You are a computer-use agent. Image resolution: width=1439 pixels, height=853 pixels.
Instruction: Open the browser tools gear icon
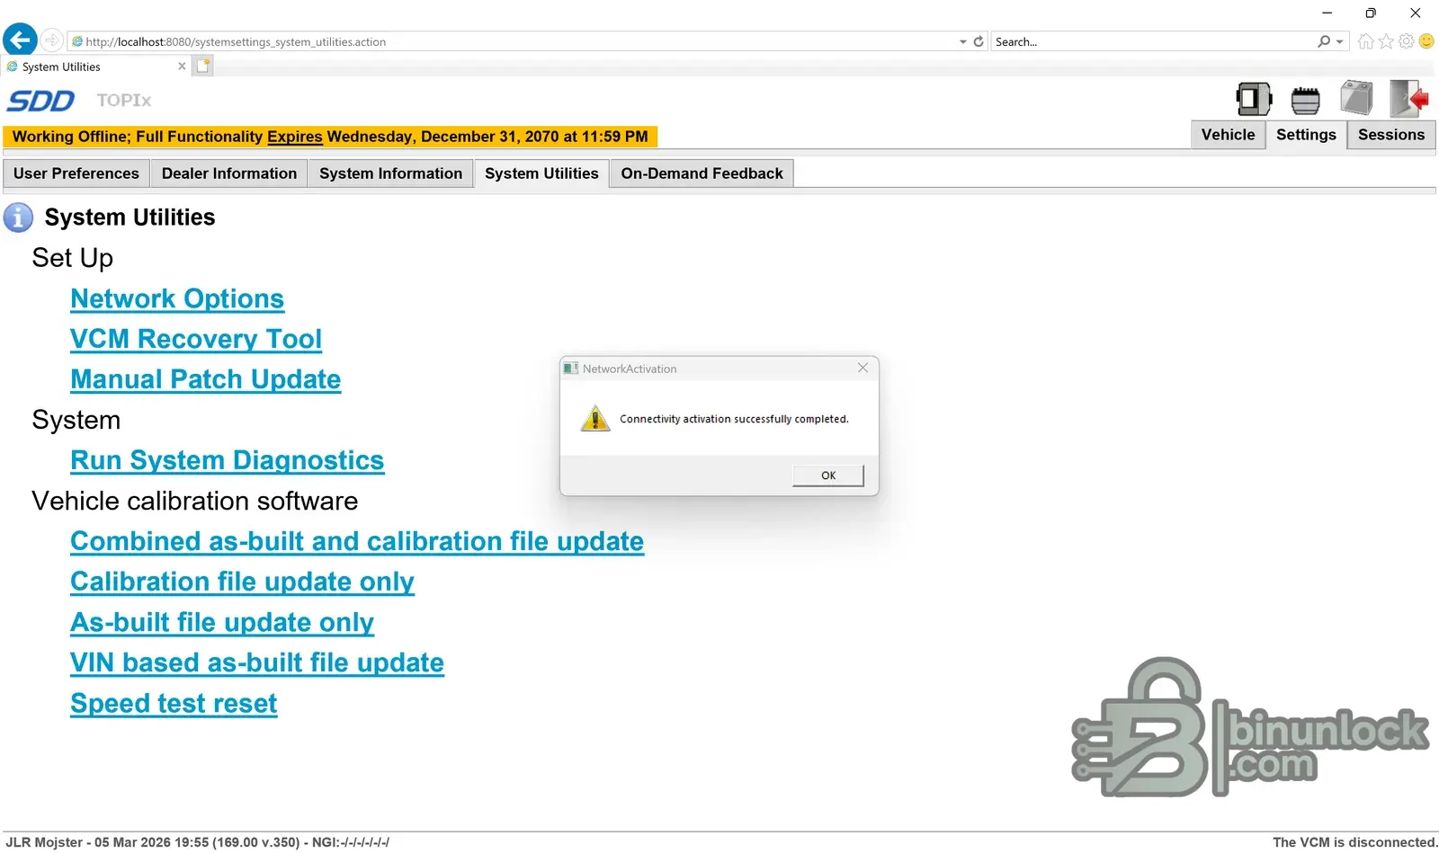pyautogui.click(x=1407, y=41)
